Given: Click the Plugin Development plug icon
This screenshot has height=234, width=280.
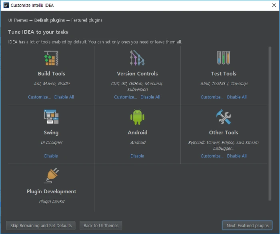Looking at the screenshot, I should tap(52, 175).
